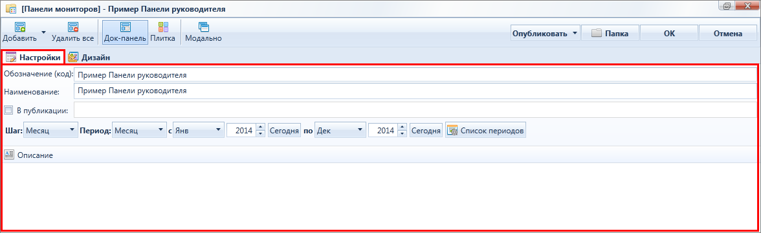Screen dimensions: 761x233
Task: Enable the В публикации checkbox
Action: (8, 110)
